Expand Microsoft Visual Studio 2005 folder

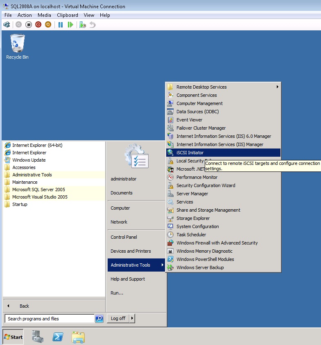54,197
